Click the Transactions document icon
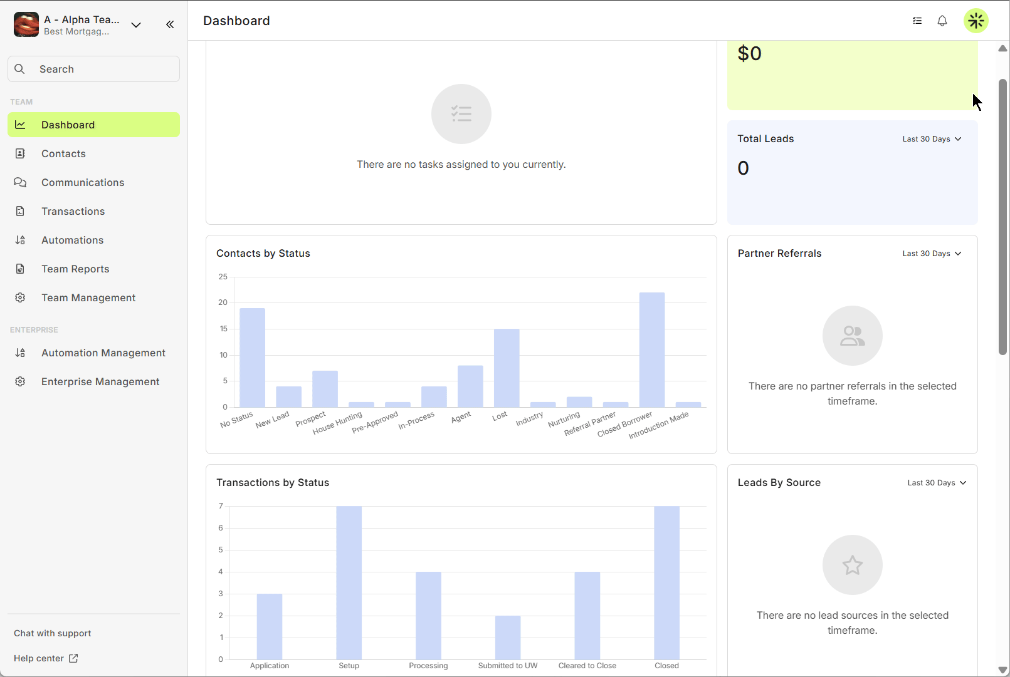 pyautogui.click(x=20, y=211)
